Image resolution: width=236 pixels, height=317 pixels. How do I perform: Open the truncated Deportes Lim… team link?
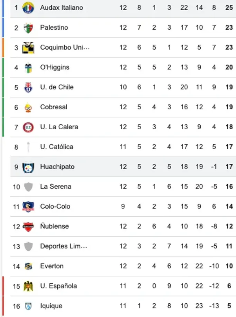pyautogui.click(x=64, y=246)
